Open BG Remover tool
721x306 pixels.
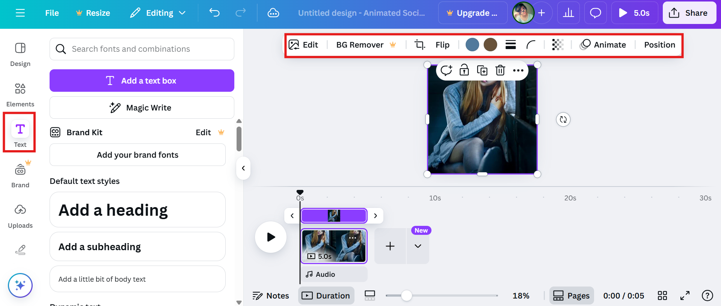click(366, 45)
